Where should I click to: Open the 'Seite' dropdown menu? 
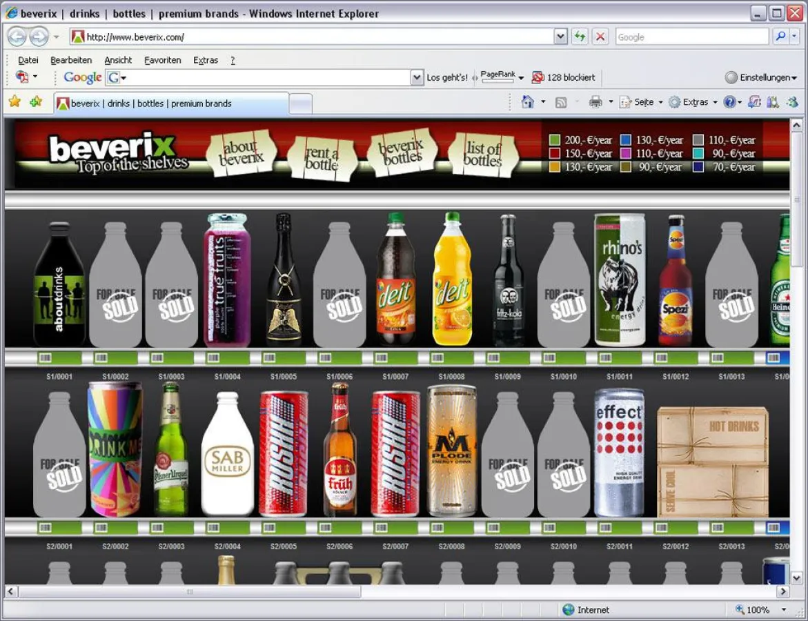(641, 101)
